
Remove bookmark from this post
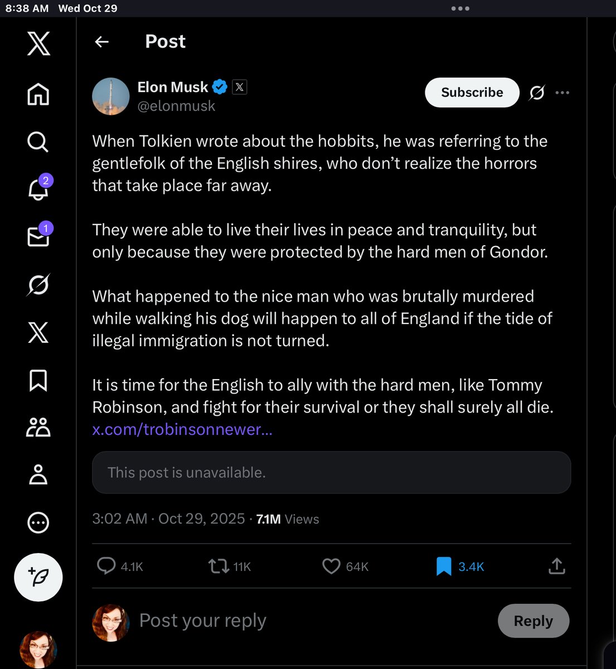pos(443,566)
